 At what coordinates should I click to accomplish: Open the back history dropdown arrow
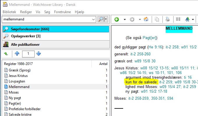(125, 20)
